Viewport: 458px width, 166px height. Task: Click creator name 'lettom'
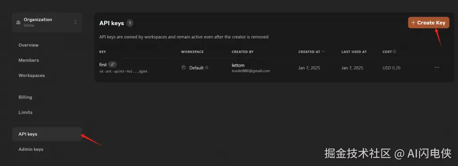(x=238, y=65)
